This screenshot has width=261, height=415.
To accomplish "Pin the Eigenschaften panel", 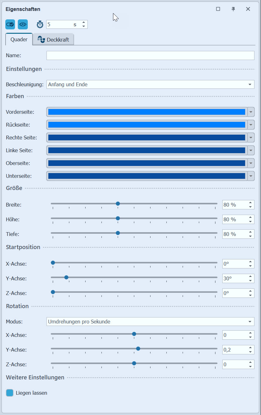I will coord(233,9).
